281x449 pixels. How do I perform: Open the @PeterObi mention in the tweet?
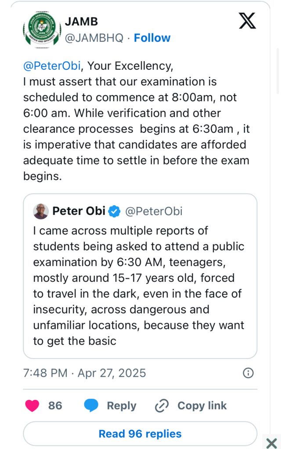(x=52, y=66)
